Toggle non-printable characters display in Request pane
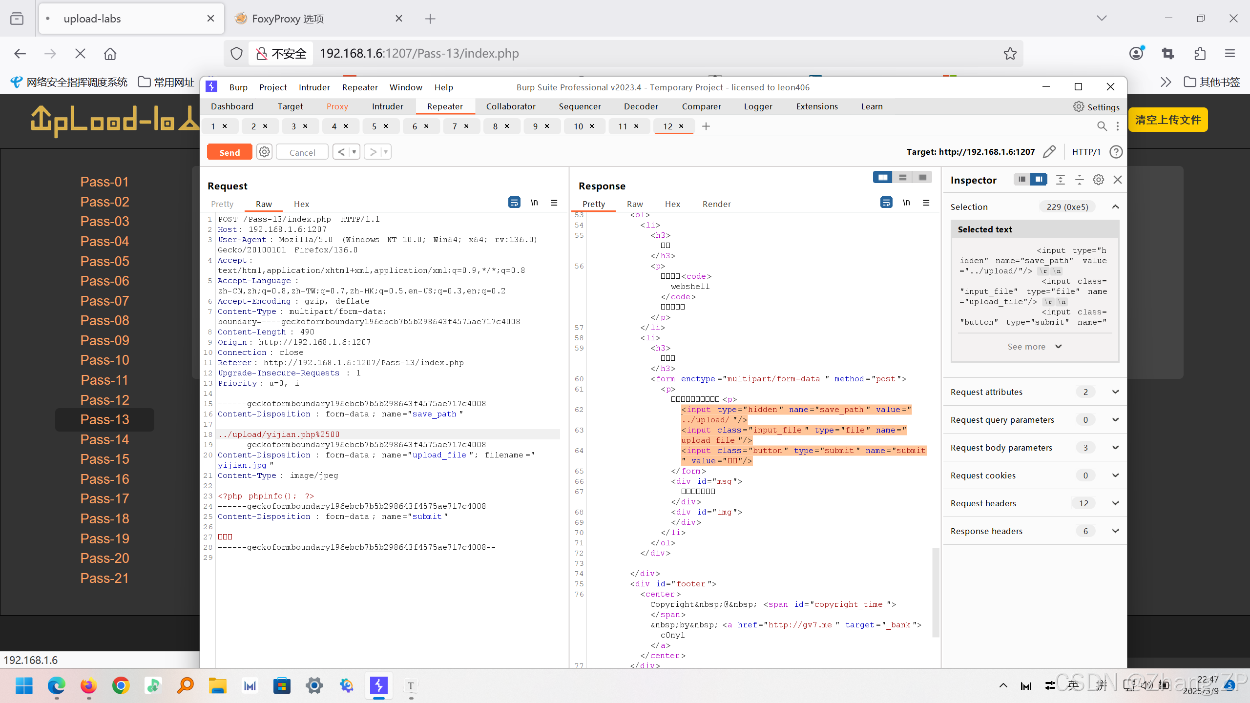1250x703 pixels. 534,203
